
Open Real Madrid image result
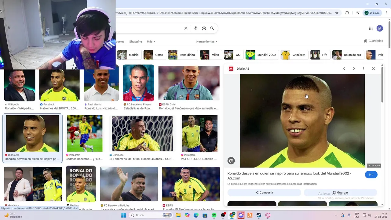(x=101, y=86)
